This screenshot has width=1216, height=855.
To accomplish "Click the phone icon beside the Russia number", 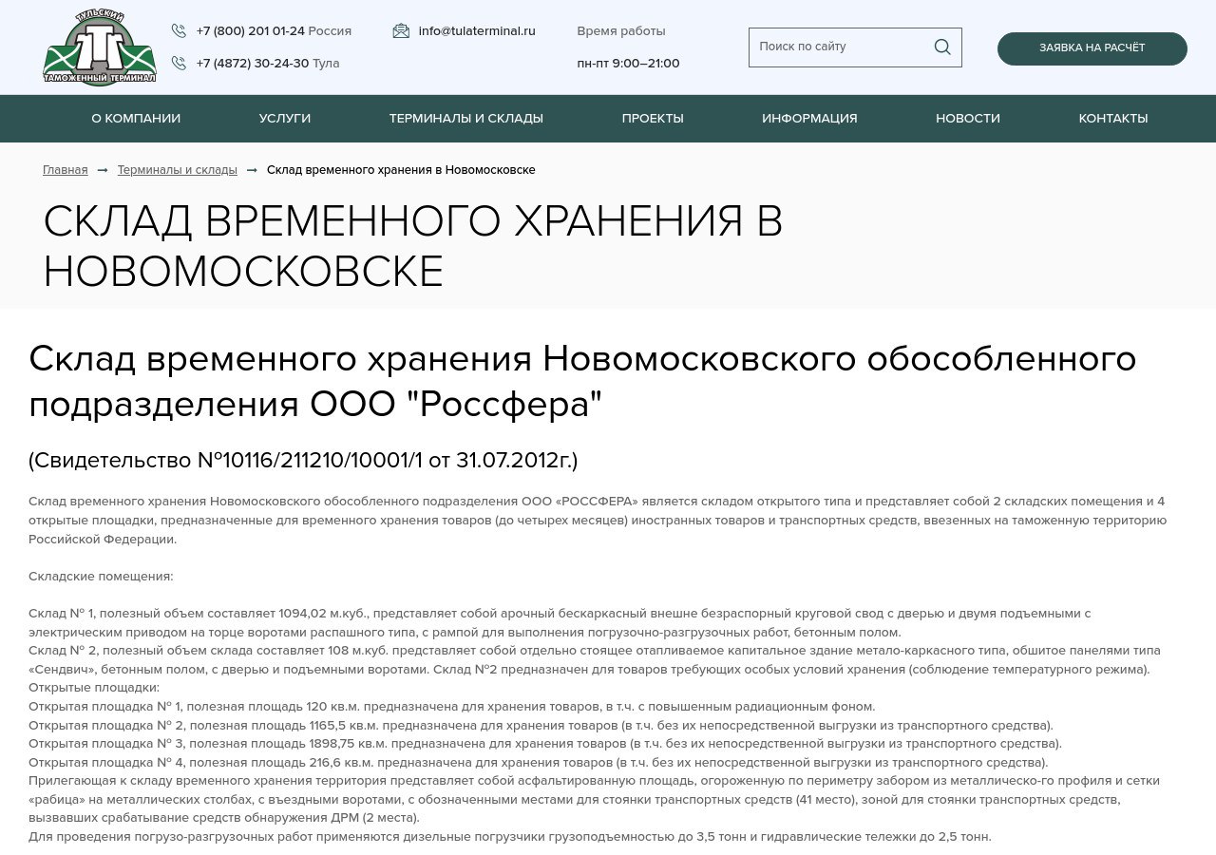I will pyautogui.click(x=179, y=30).
